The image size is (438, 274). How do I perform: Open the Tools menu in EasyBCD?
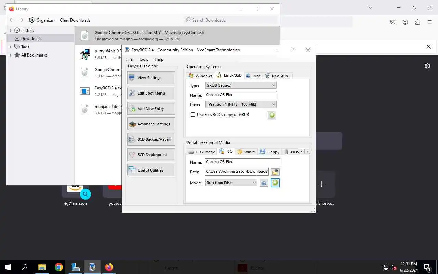(x=143, y=59)
